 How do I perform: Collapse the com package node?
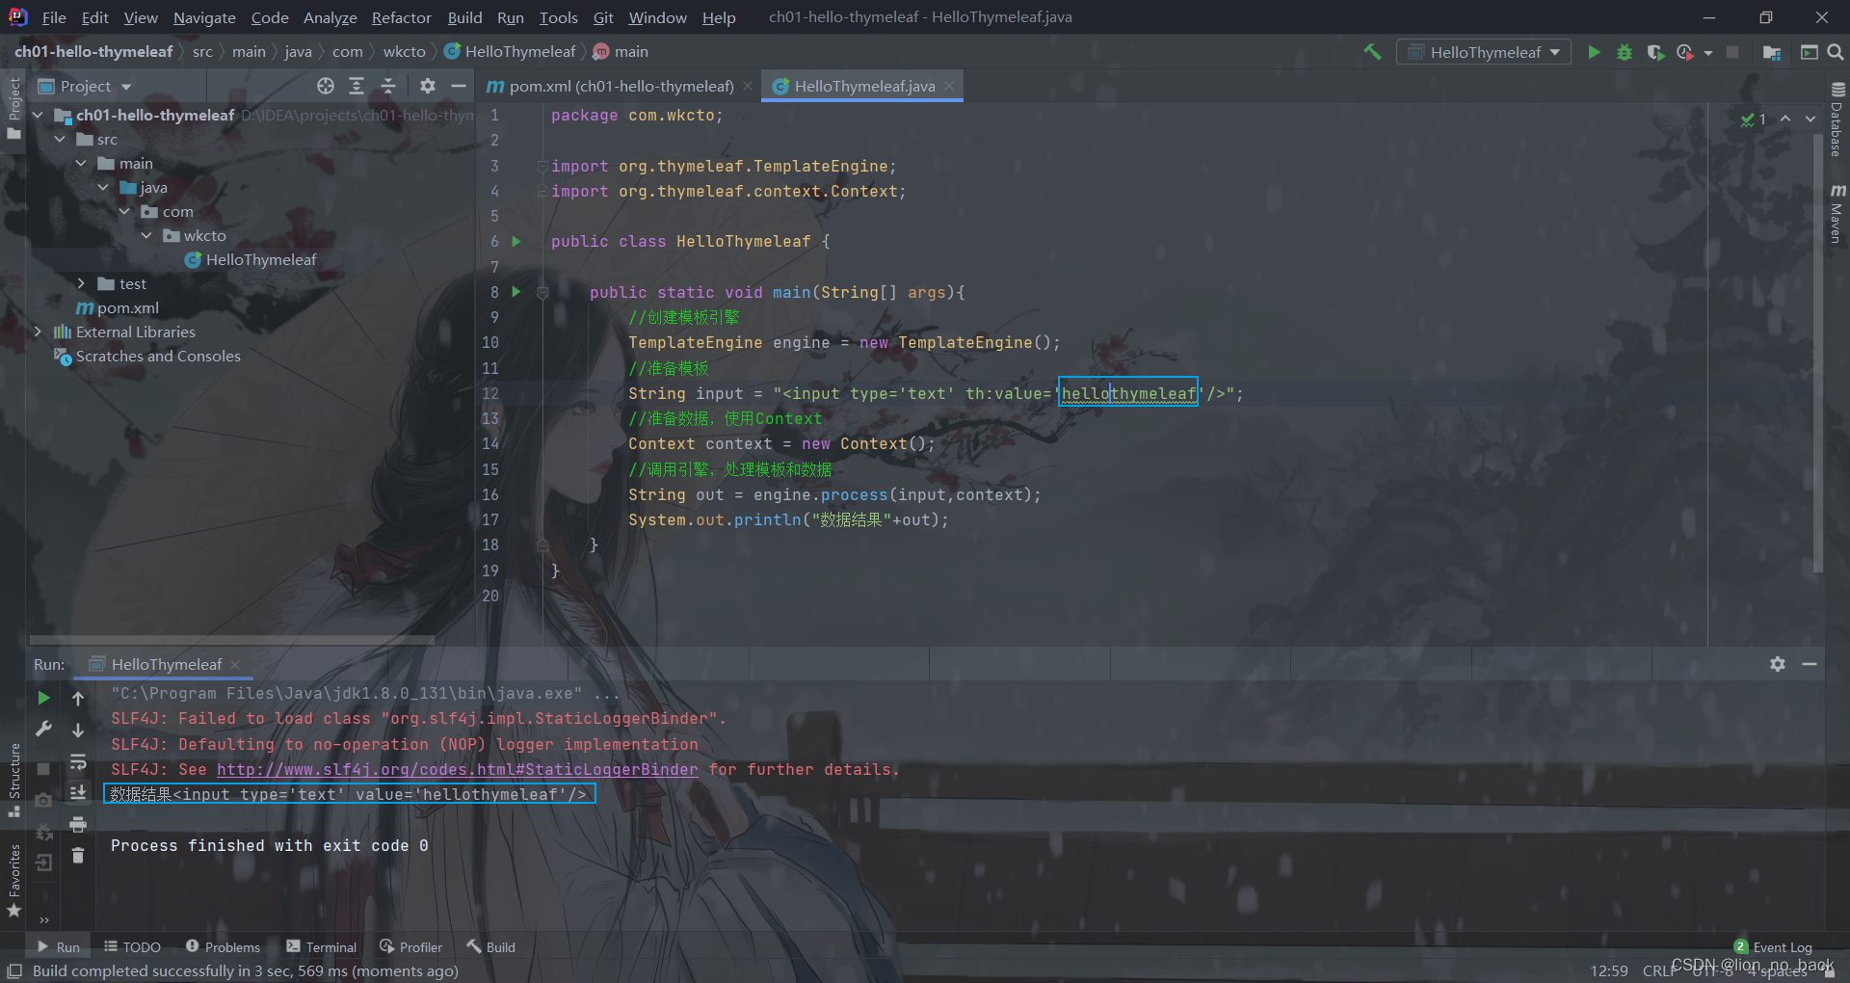pyautogui.click(x=124, y=211)
